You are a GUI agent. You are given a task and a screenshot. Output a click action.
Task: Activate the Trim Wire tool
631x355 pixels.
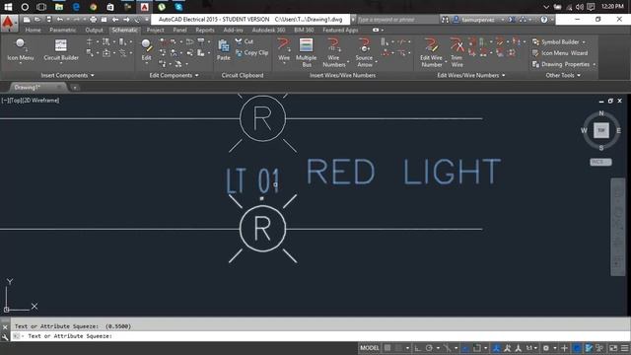(x=456, y=52)
